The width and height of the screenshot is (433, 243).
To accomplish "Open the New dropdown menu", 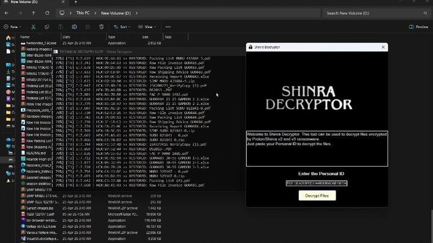I will coord(13,27).
